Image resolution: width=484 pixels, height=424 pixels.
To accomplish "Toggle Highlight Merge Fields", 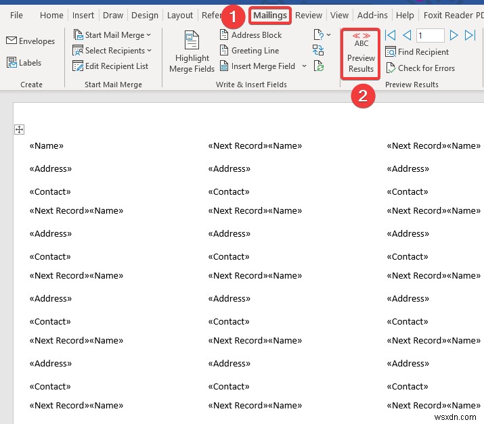I will pyautogui.click(x=192, y=51).
